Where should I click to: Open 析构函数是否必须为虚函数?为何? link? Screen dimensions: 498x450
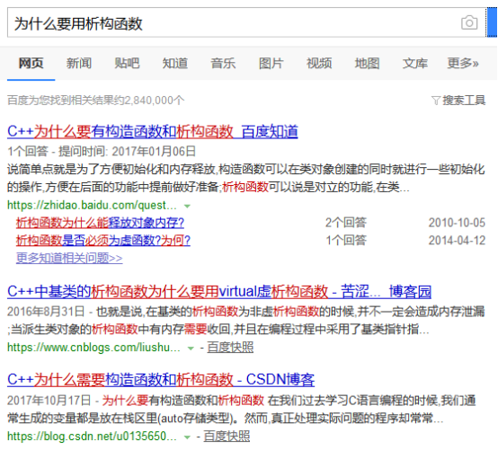pos(103,241)
